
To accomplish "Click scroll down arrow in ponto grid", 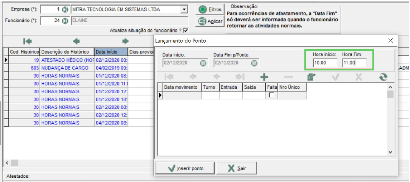I will coord(390,152).
